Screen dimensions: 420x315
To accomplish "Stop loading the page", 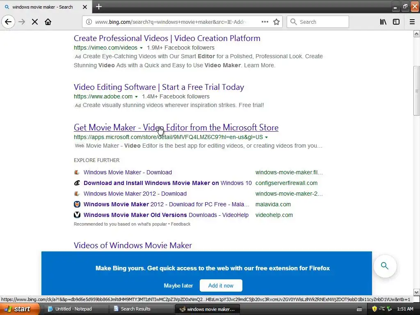I will [35, 22].
